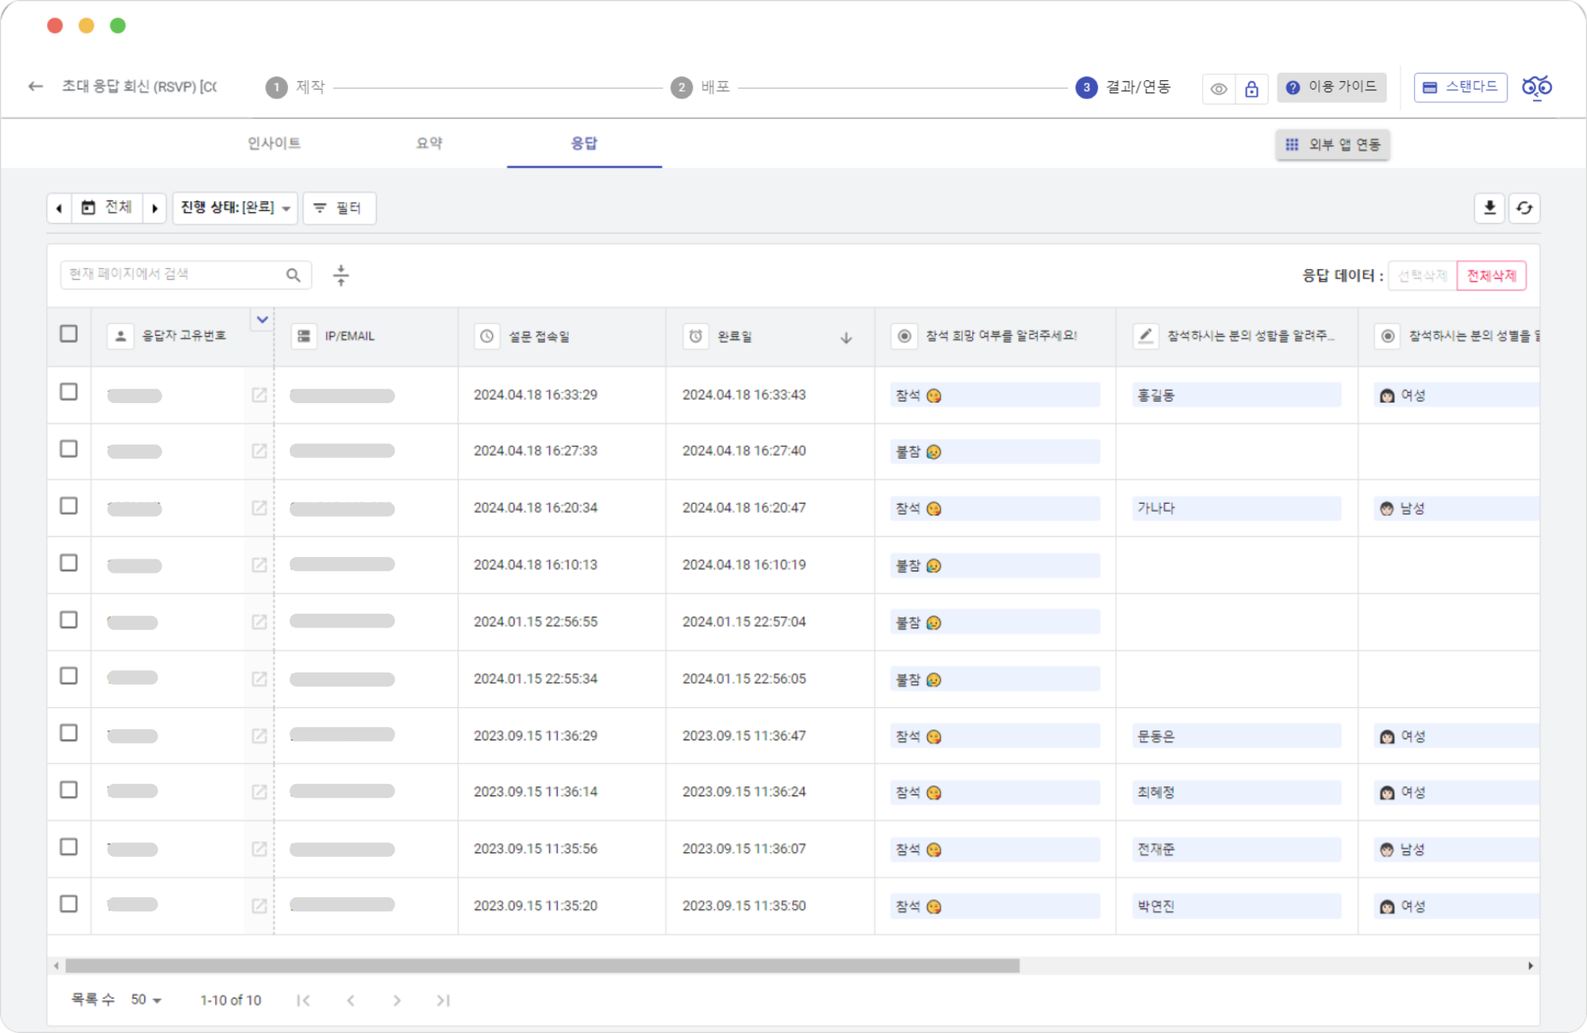
Task: Check the row completed 2023.09.15 11:35:50
Action: pyautogui.click(x=69, y=904)
